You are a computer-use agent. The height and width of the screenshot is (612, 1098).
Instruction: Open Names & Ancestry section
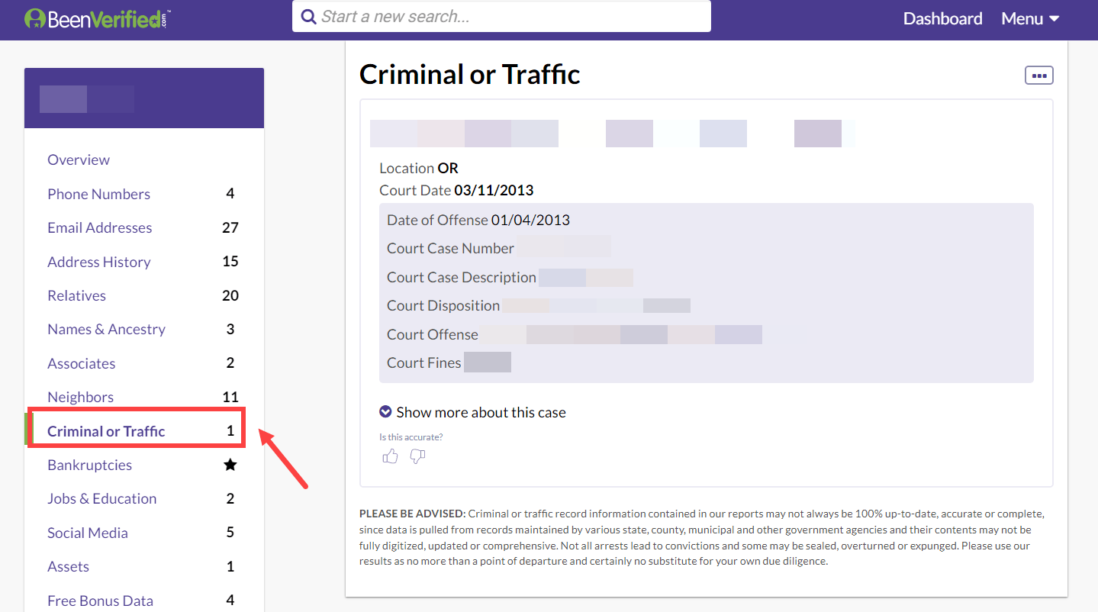point(106,329)
